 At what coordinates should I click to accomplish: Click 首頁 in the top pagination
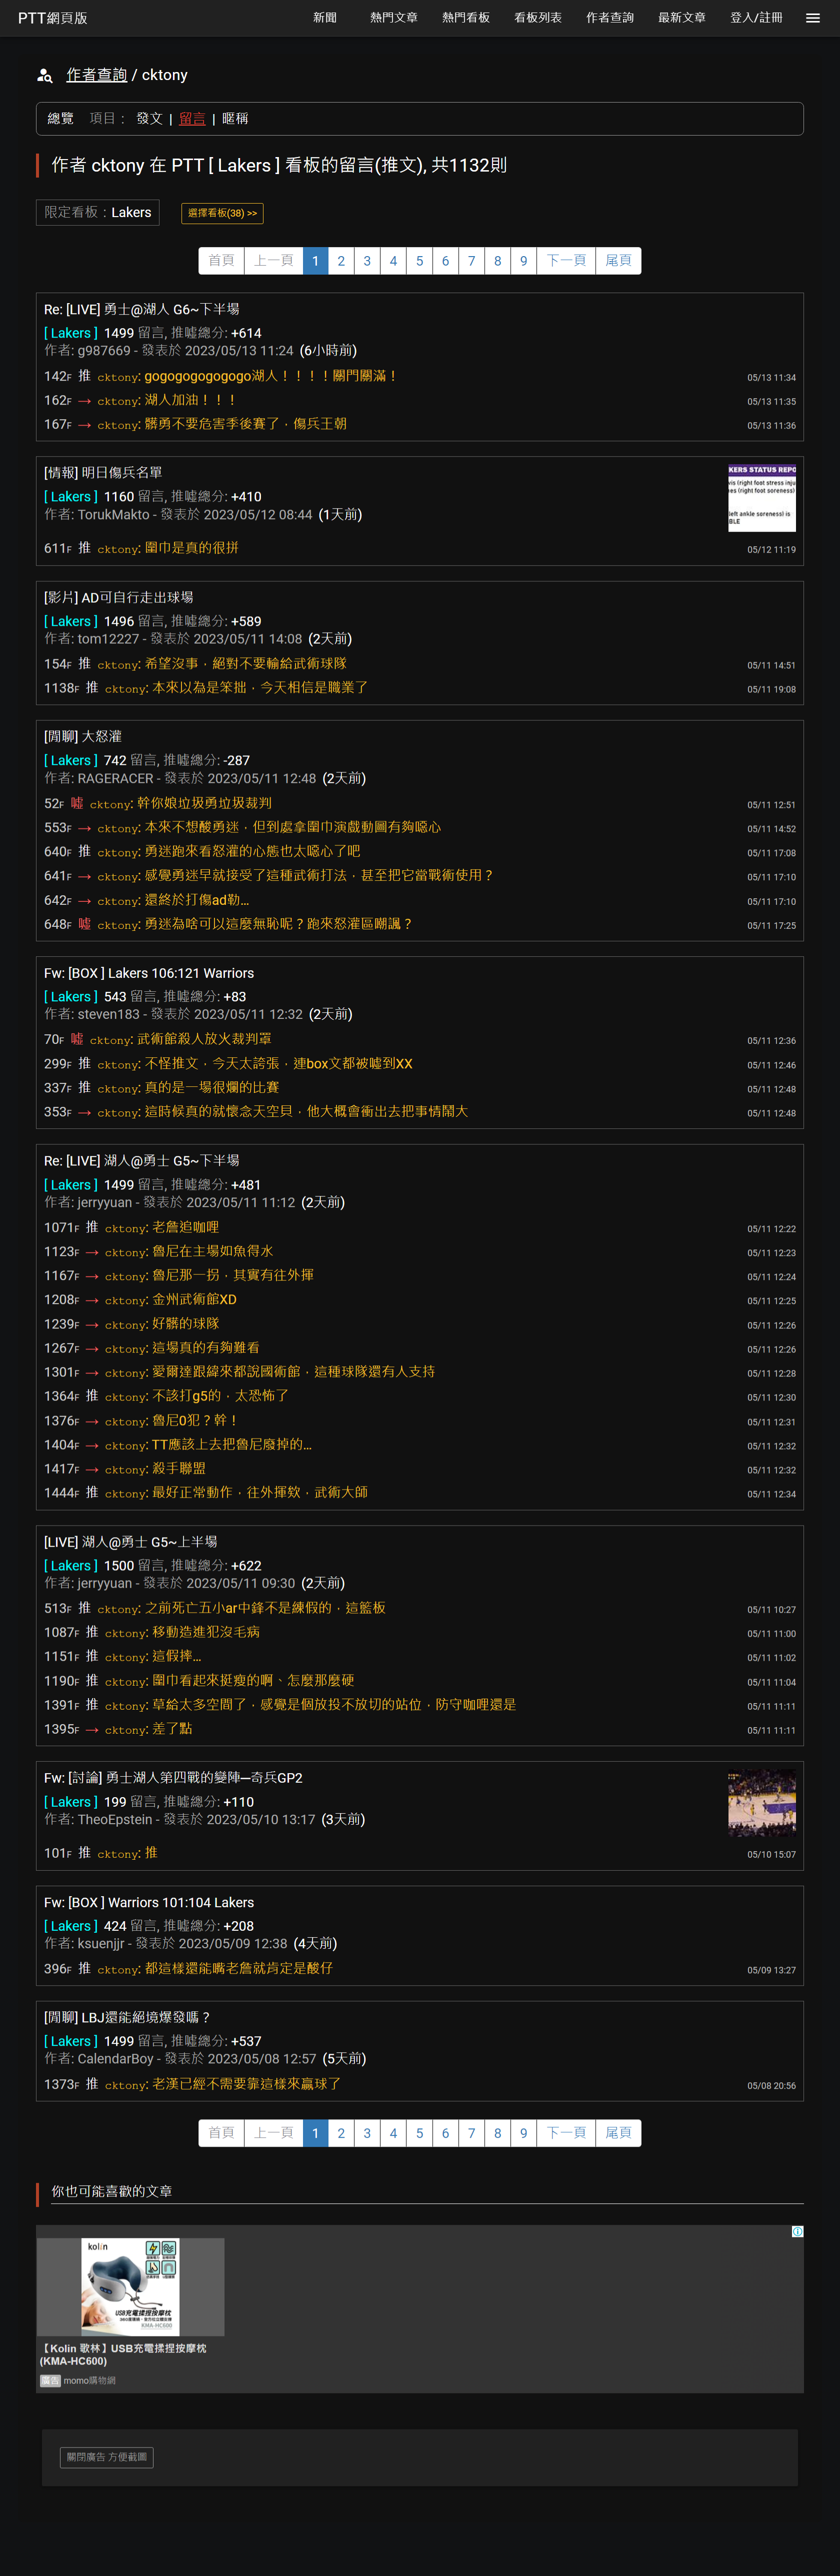coord(221,261)
